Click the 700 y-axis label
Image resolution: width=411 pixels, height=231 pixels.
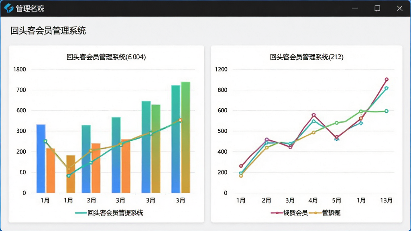[x=21, y=90]
